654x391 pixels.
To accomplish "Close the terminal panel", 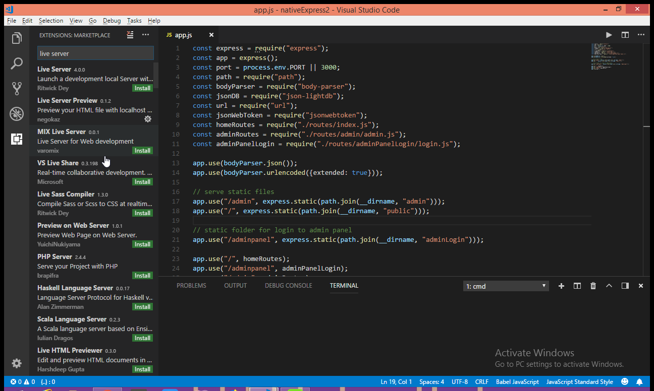I will pos(641,286).
